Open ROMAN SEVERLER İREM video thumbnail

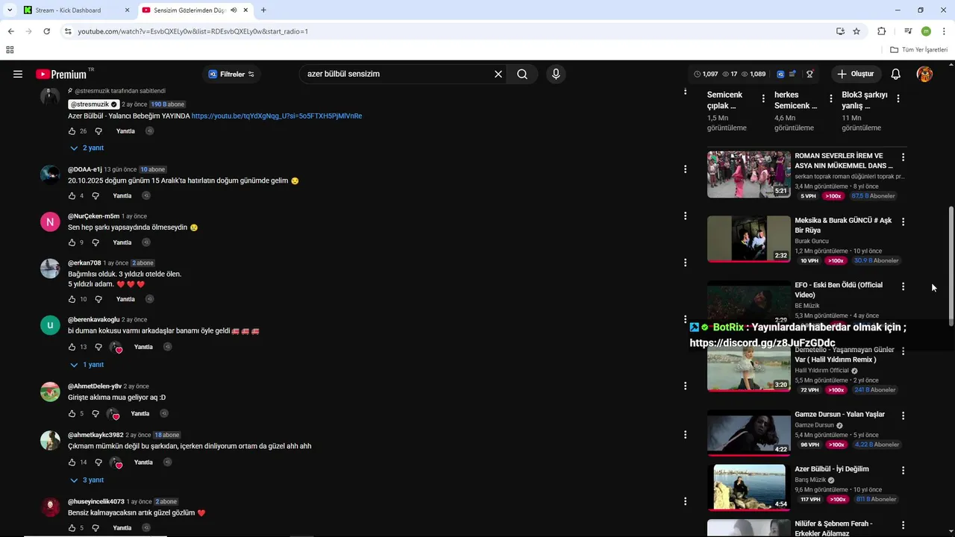click(x=749, y=175)
